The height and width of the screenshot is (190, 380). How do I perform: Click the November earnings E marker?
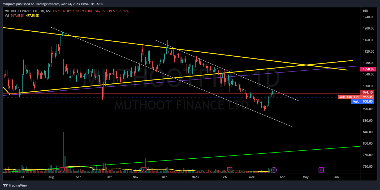[x=144, y=170]
